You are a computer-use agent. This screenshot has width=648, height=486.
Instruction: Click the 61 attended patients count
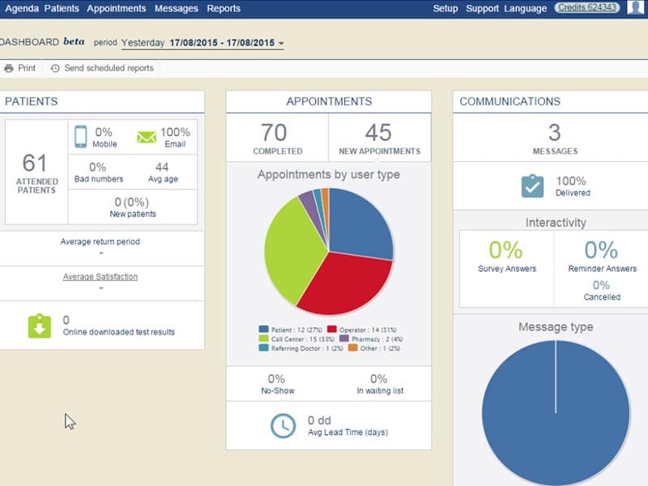click(35, 163)
